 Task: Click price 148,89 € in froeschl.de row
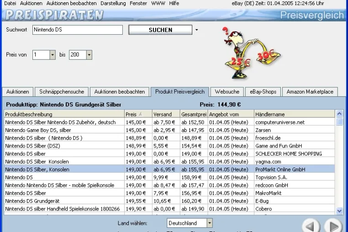tap(136, 138)
